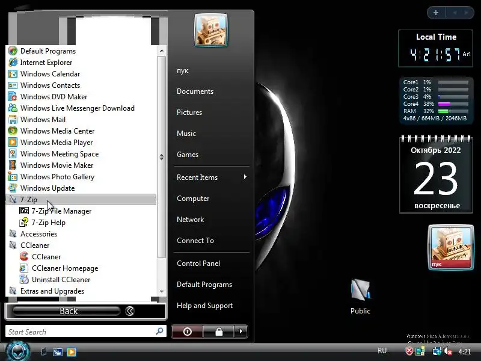Launch Windows Movie Maker icon
481x361 pixels.
[13, 165]
